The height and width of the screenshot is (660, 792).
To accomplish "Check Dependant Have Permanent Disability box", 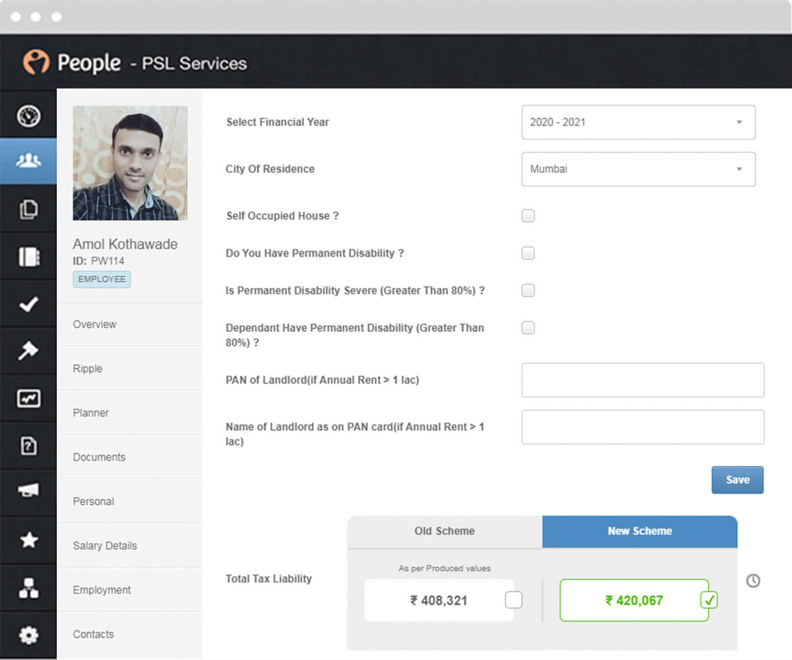I will click(528, 328).
